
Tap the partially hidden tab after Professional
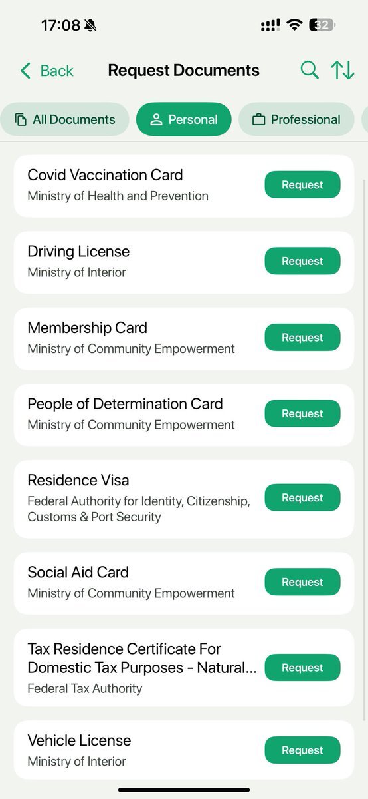coord(365,119)
